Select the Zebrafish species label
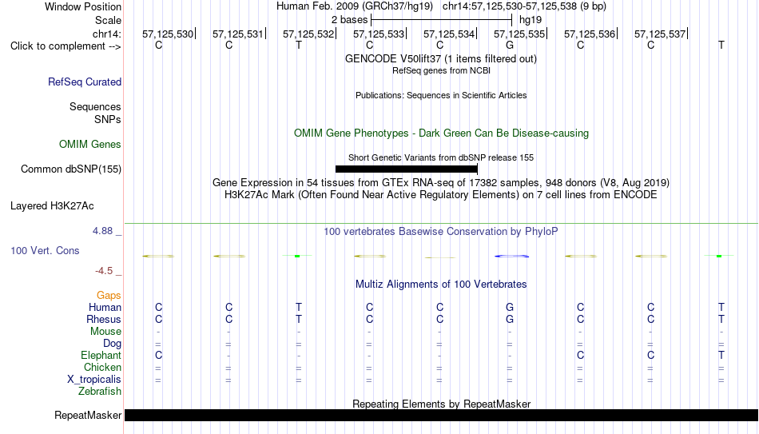Image resolution: width=759 pixels, height=434 pixels. (100, 392)
